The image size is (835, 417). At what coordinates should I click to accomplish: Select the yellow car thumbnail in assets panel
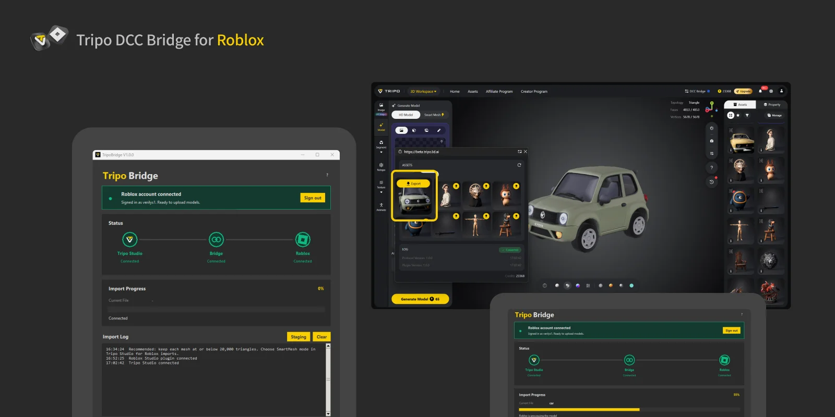point(741,140)
